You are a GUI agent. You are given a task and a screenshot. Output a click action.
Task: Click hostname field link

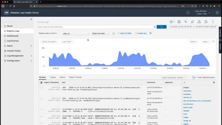point(187,91)
